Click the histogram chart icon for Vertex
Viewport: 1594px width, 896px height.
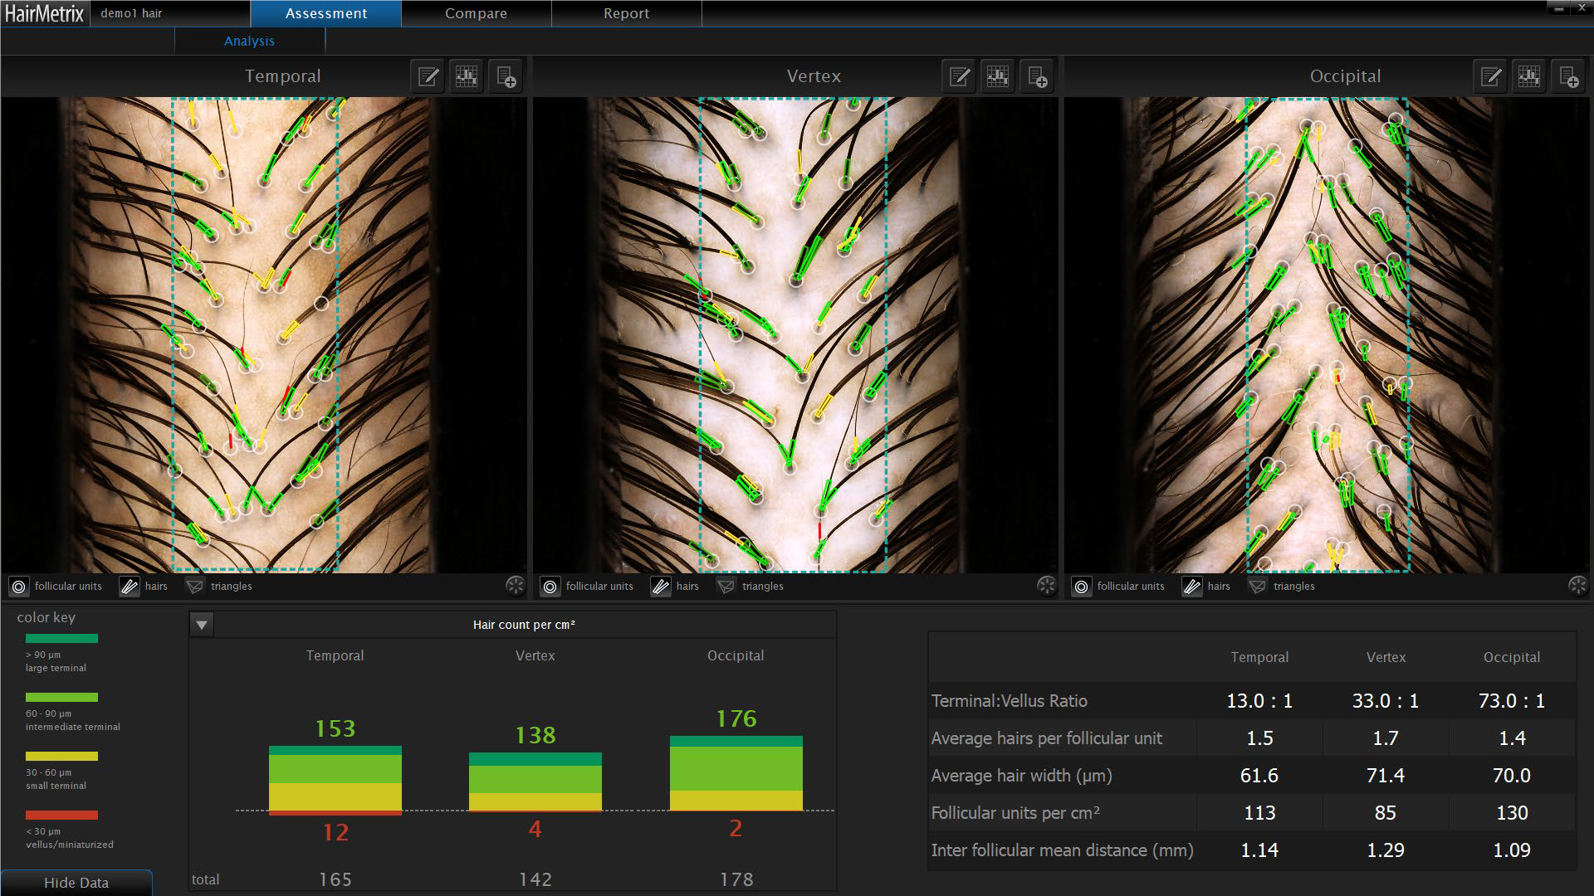coord(998,77)
